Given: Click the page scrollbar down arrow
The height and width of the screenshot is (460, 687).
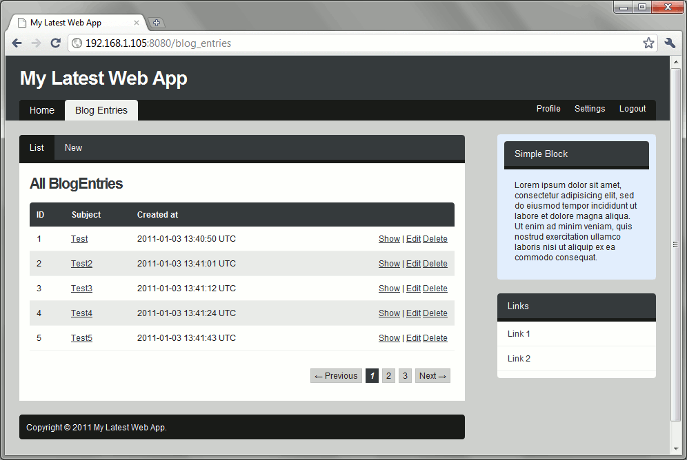Looking at the screenshot, I should point(675,449).
